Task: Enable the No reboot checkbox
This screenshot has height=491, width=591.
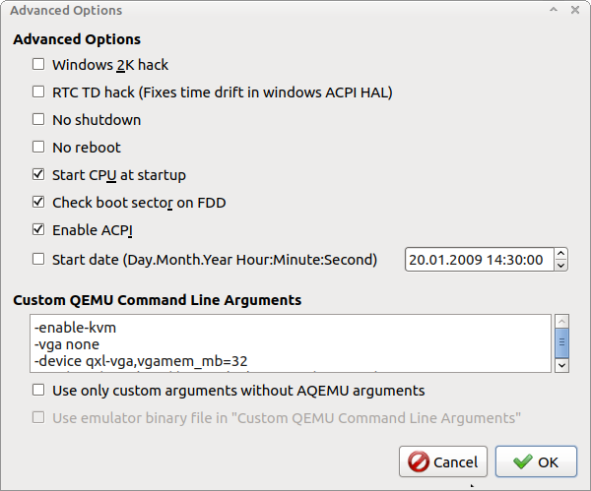Action: [x=38, y=147]
